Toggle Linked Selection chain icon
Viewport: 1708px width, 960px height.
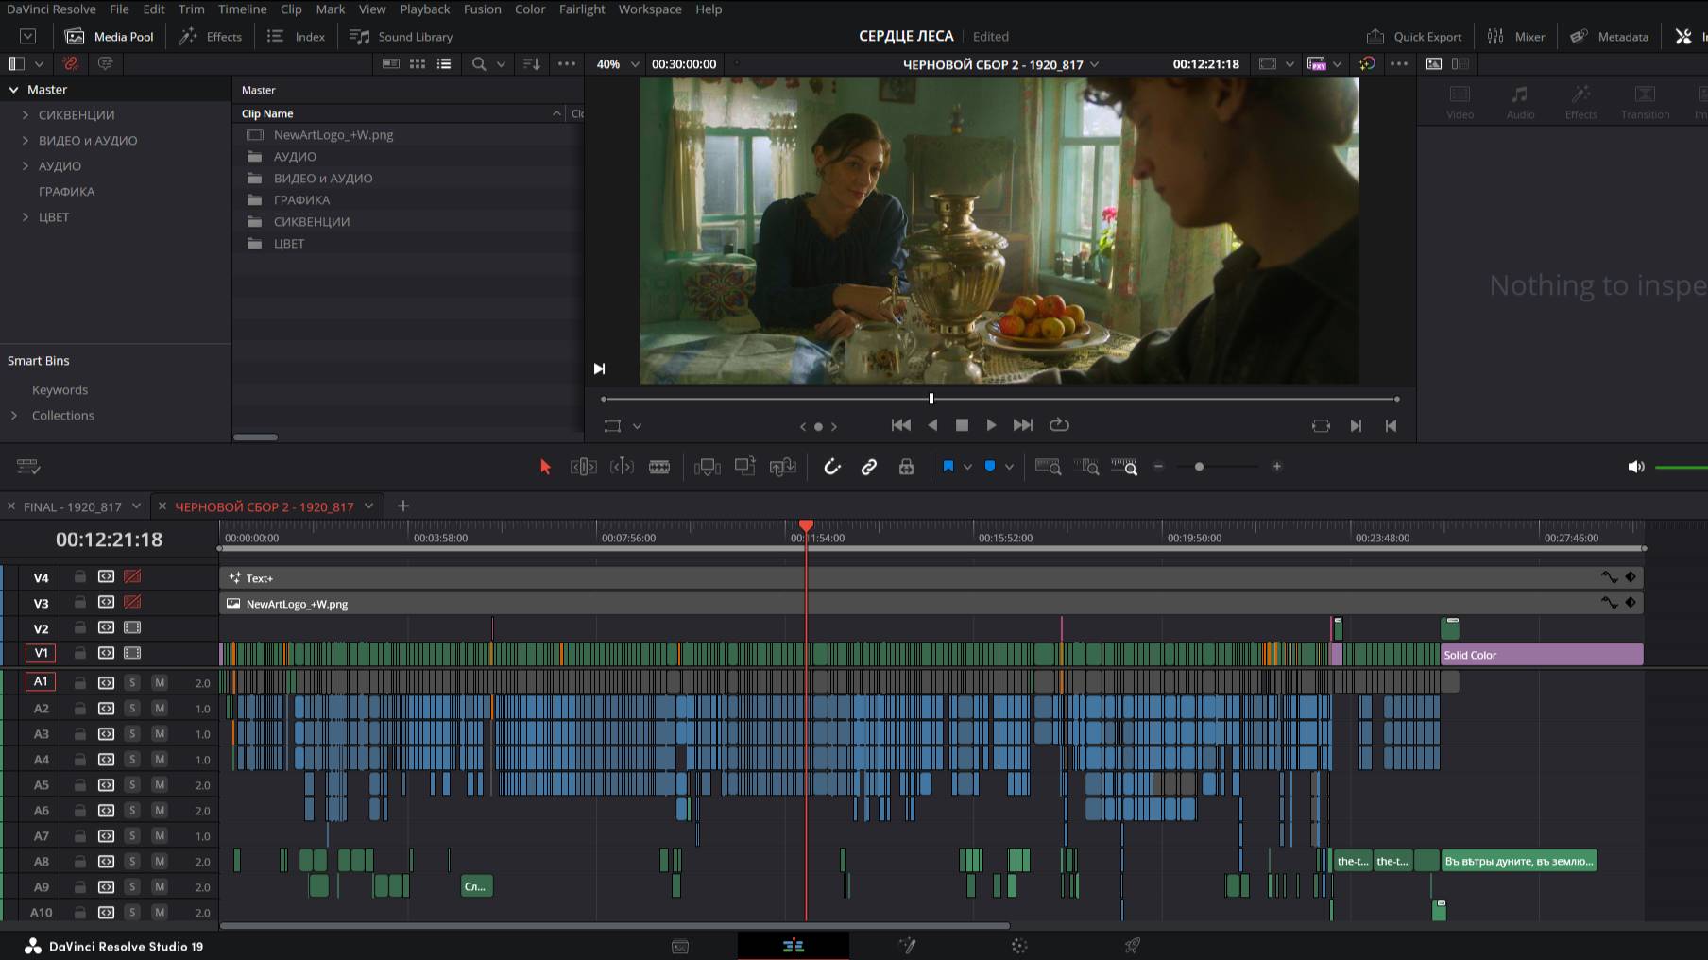pyautogui.click(x=869, y=467)
